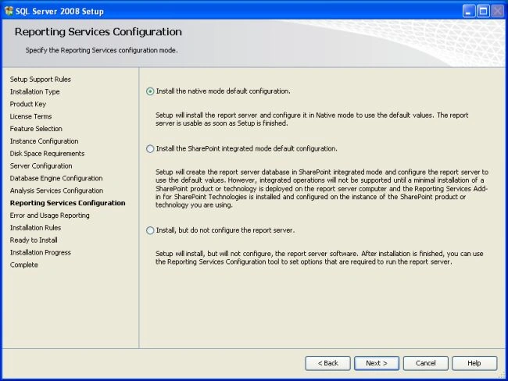The height and width of the screenshot is (381, 508).
Task: Click 'Disk Space Requirements' step in sidebar
Action: coord(47,154)
